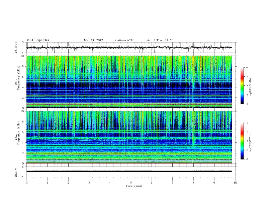The width and height of the screenshot is (265, 205).
Task: Click the "station=ATH" header label
Action: click(124, 40)
